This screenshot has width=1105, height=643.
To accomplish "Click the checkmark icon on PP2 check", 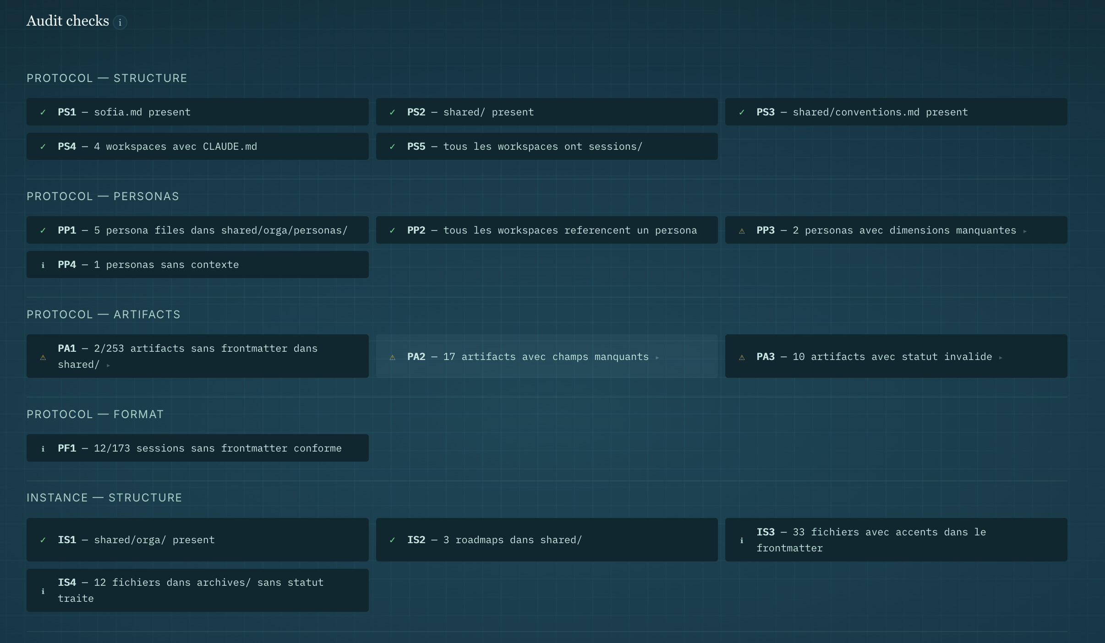I will point(393,230).
